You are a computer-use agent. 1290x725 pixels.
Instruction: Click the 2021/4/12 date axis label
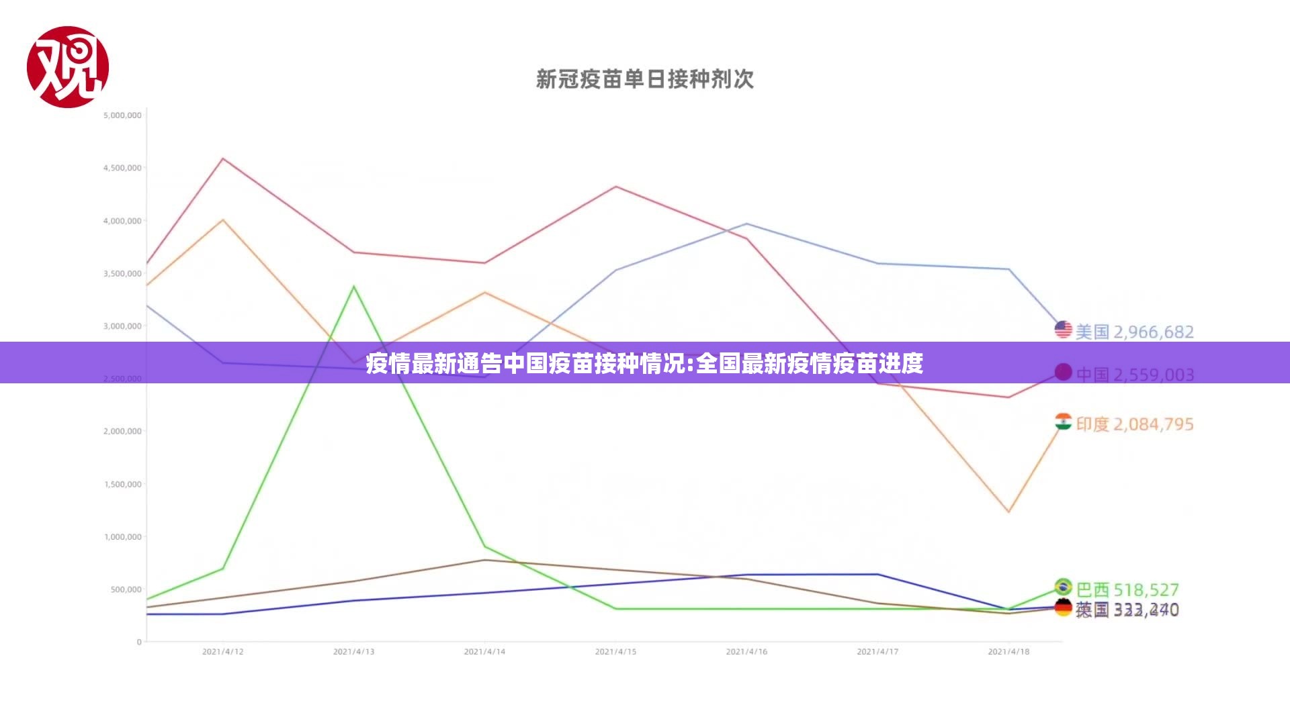(x=222, y=652)
